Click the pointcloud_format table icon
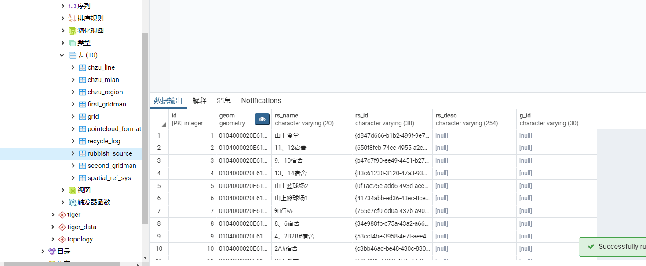 [82, 129]
